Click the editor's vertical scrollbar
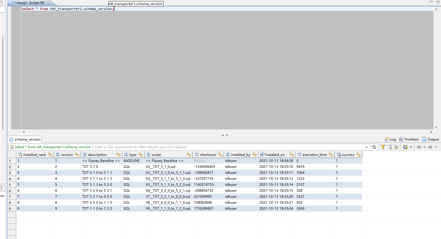This screenshot has height=239, width=441. [x=436, y=68]
